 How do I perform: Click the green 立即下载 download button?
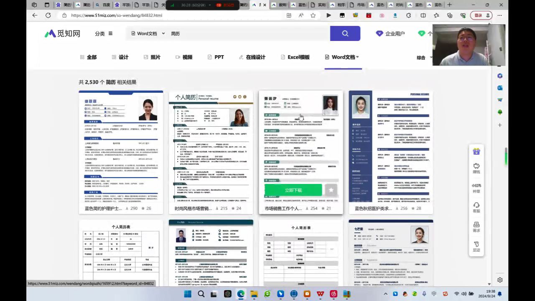[x=293, y=190]
